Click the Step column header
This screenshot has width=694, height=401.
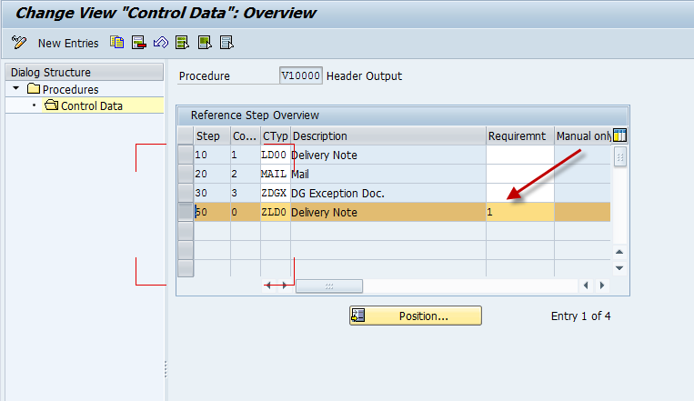pyautogui.click(x=213, y=135)
